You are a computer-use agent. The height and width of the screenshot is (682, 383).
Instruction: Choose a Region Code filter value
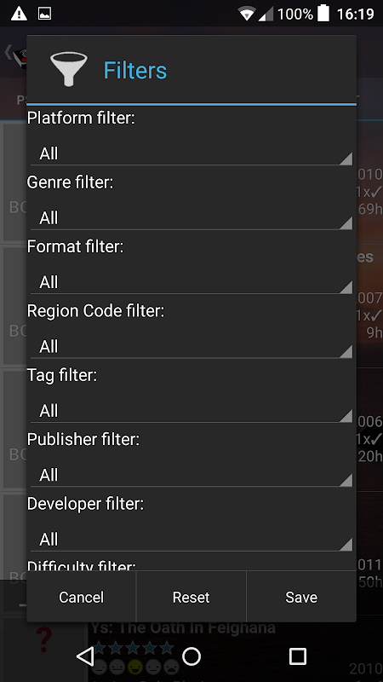pyautogui.click(x=191, y=347)
